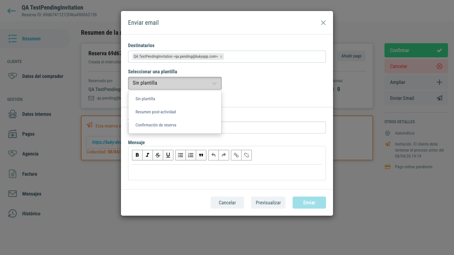Click the Cancelar button in dialog footer
This screenshot has height=255, width=454.
[227, 203]
